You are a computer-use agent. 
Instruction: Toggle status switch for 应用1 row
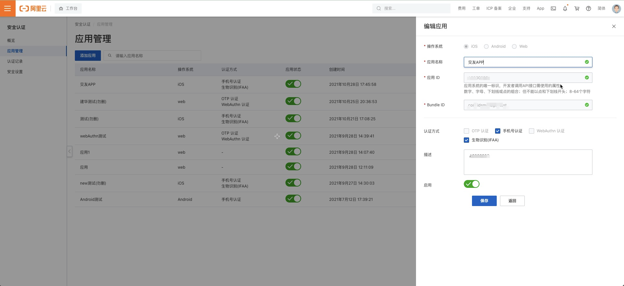click(x=293, y=151)
